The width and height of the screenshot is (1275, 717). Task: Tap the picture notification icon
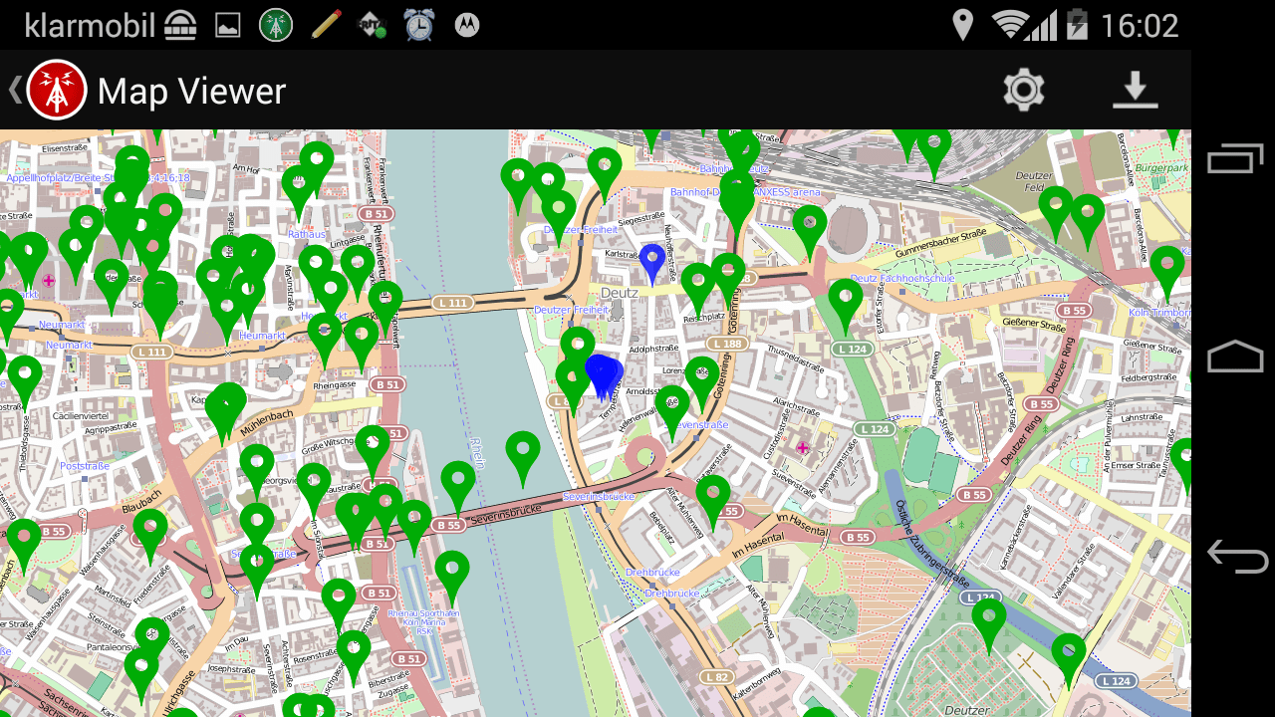point(228,26)
